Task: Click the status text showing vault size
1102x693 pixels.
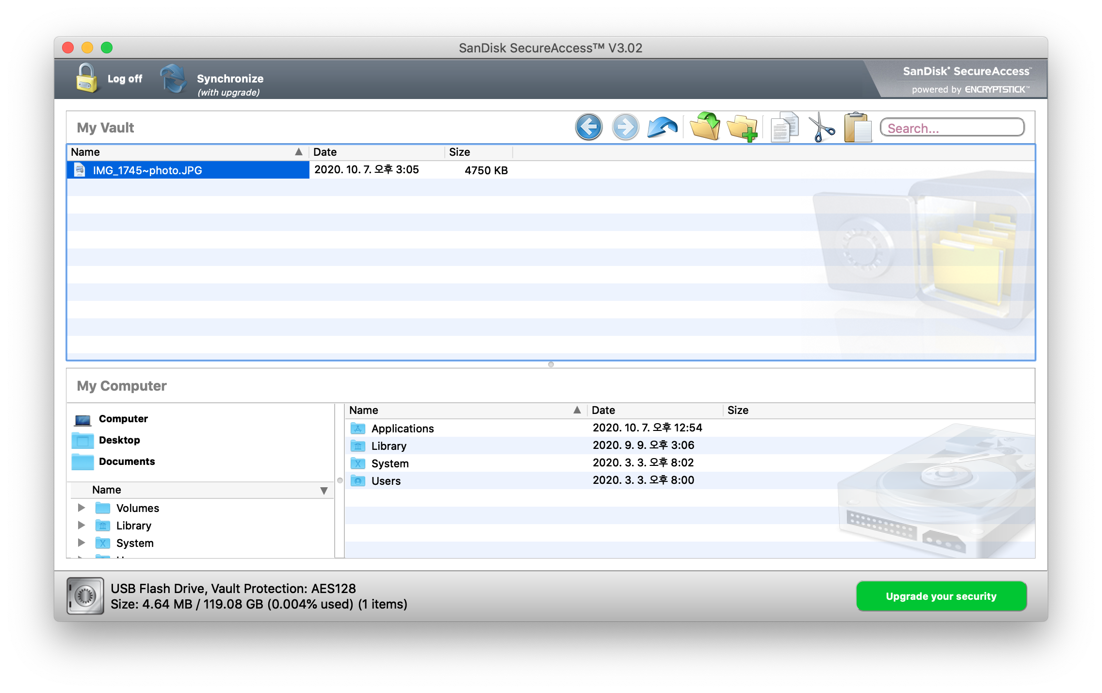Action: pyautogui.click(x=259, y=604)
